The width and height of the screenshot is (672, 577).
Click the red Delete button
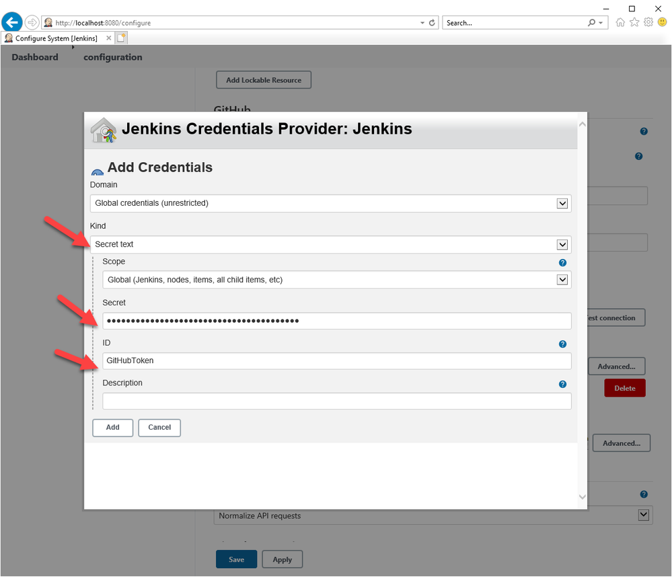pos(625,388)
